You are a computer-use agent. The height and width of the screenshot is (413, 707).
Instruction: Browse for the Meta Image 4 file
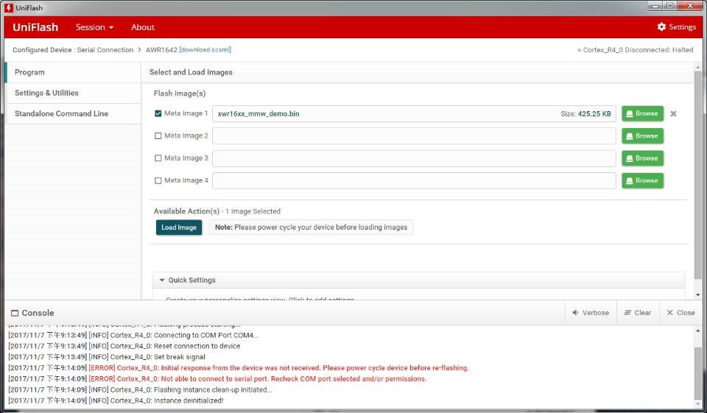click(x=642, y=180)
